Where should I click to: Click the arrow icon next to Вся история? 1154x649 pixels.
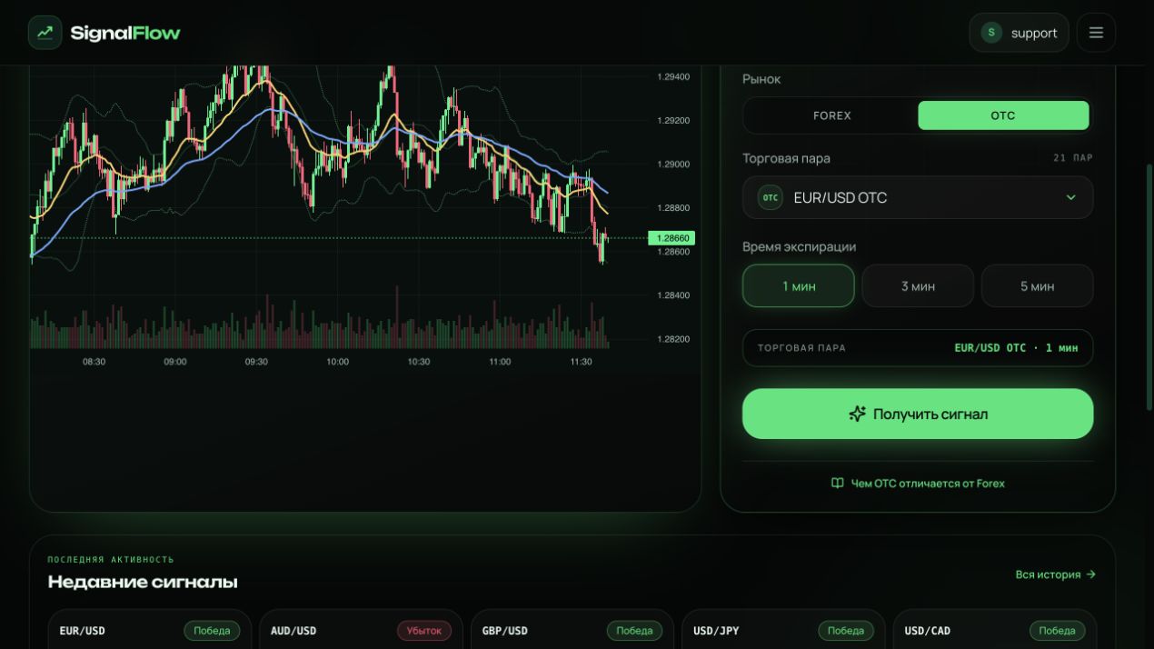(1091, 574)
